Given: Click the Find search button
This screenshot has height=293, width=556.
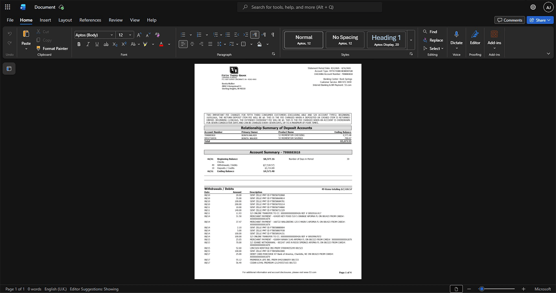Looking at the screenshot, I should coord(430,32).
